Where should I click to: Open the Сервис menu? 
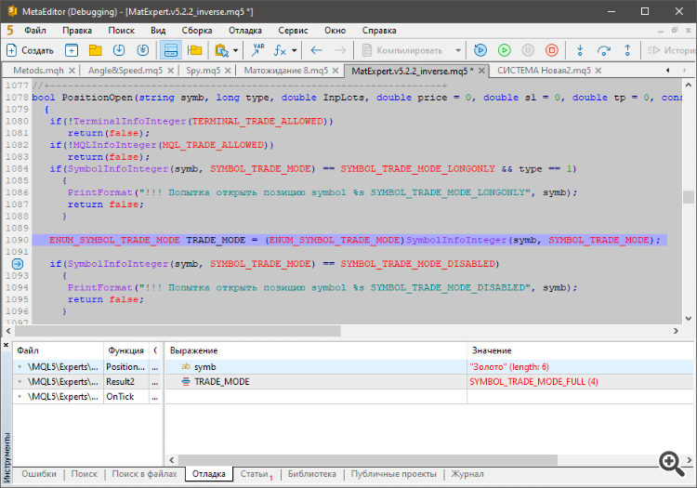294,30
